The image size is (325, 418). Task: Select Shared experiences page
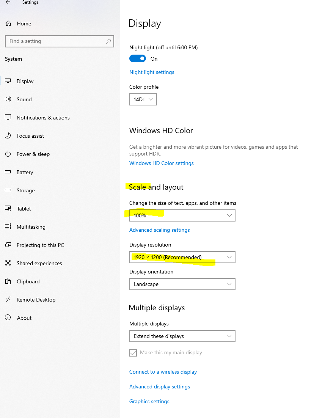coord(39,263)
